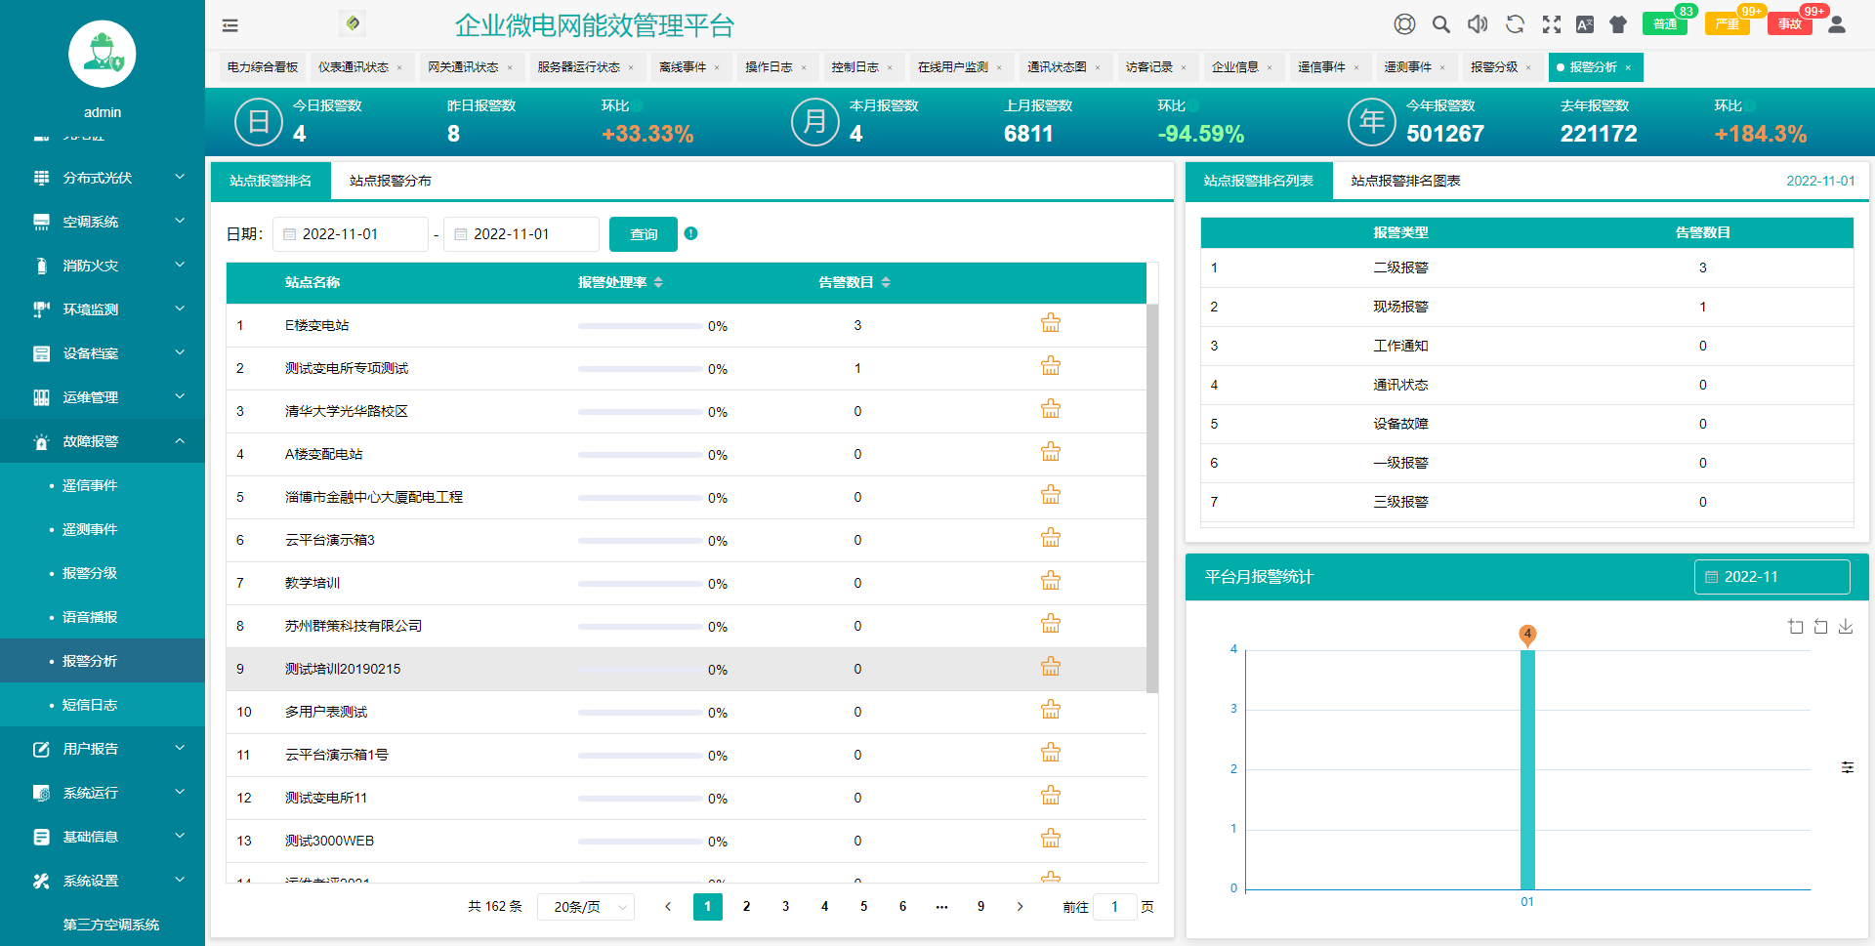Screen dimensions: 1875x946
Task: Click the refresh icon in the header
Action: point(1515,24)
